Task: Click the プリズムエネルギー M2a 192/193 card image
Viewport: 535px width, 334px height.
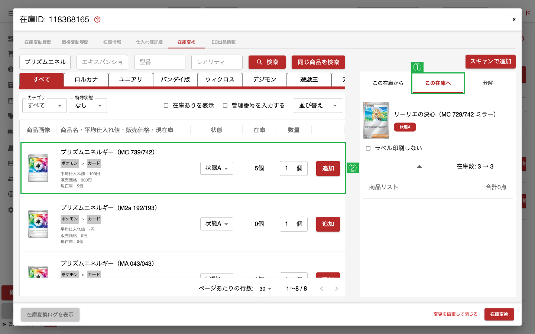Action: pyautogui.click(x=38, y=224)
